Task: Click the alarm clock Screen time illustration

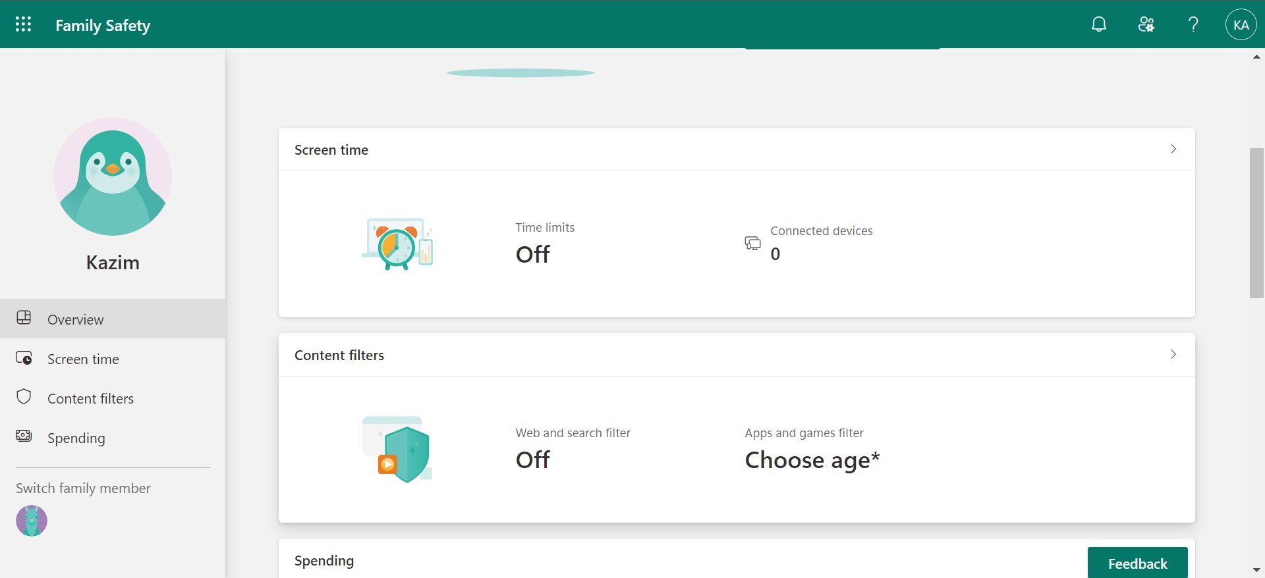Action: click(x=397, y=244)
